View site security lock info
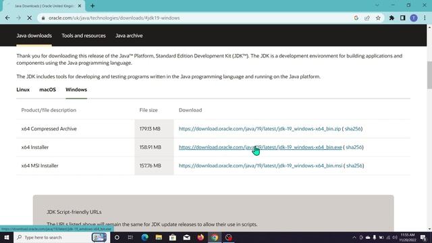The image size is (432, 243). click(x=43, y=18)
